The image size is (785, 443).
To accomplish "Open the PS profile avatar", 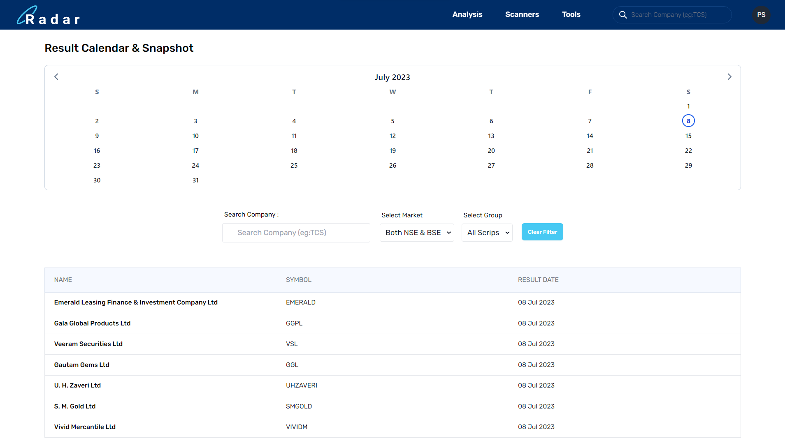I will point(761,15).
